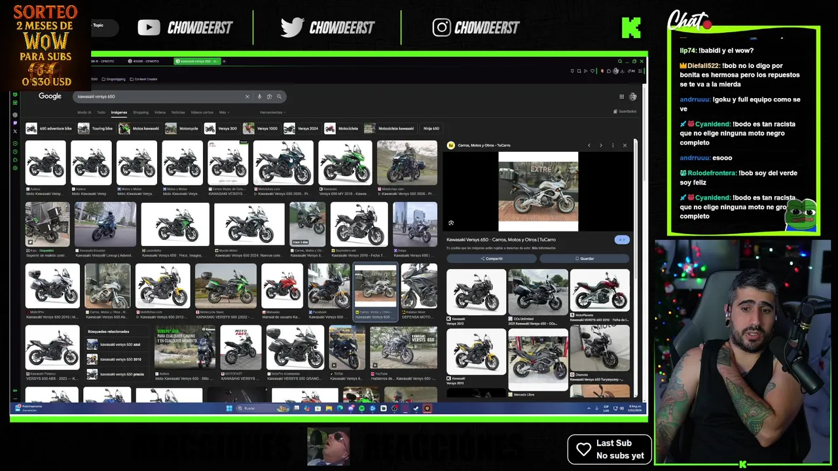Switch to the Shopping tab
838x471 pixels.
[x=141, y=113]
